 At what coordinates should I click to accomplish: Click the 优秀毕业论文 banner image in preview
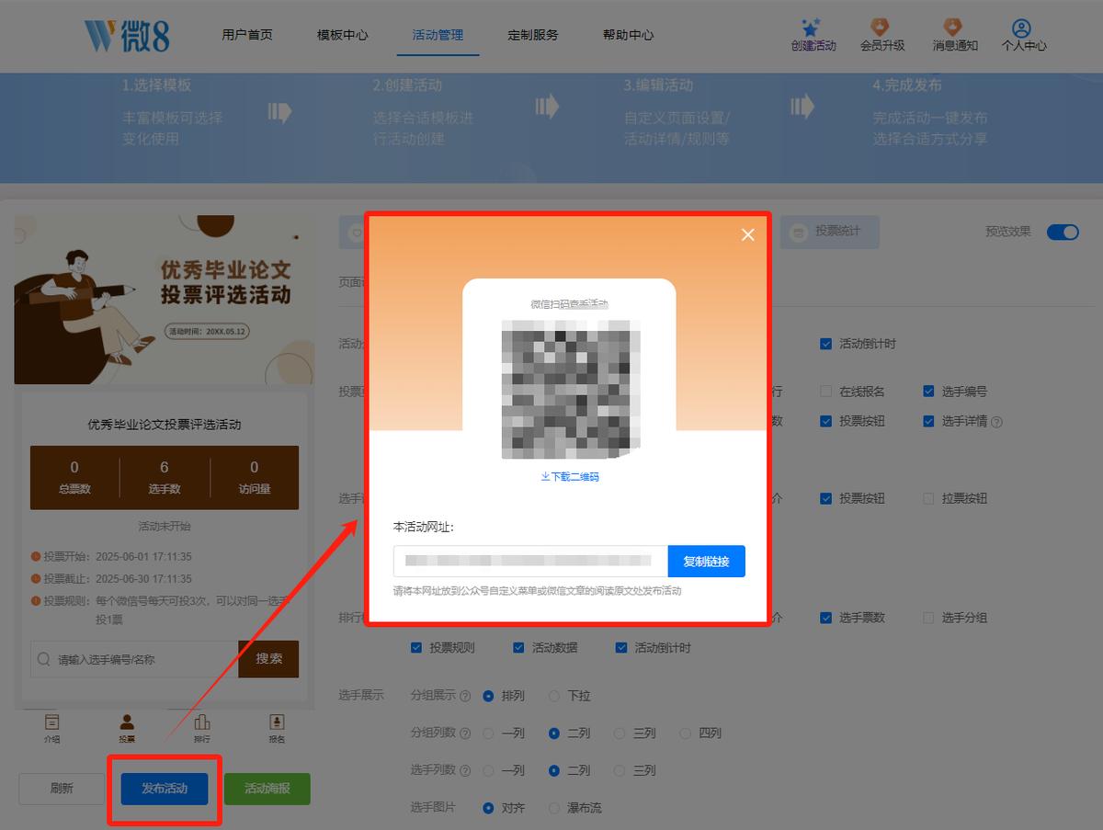coord(165,300)
